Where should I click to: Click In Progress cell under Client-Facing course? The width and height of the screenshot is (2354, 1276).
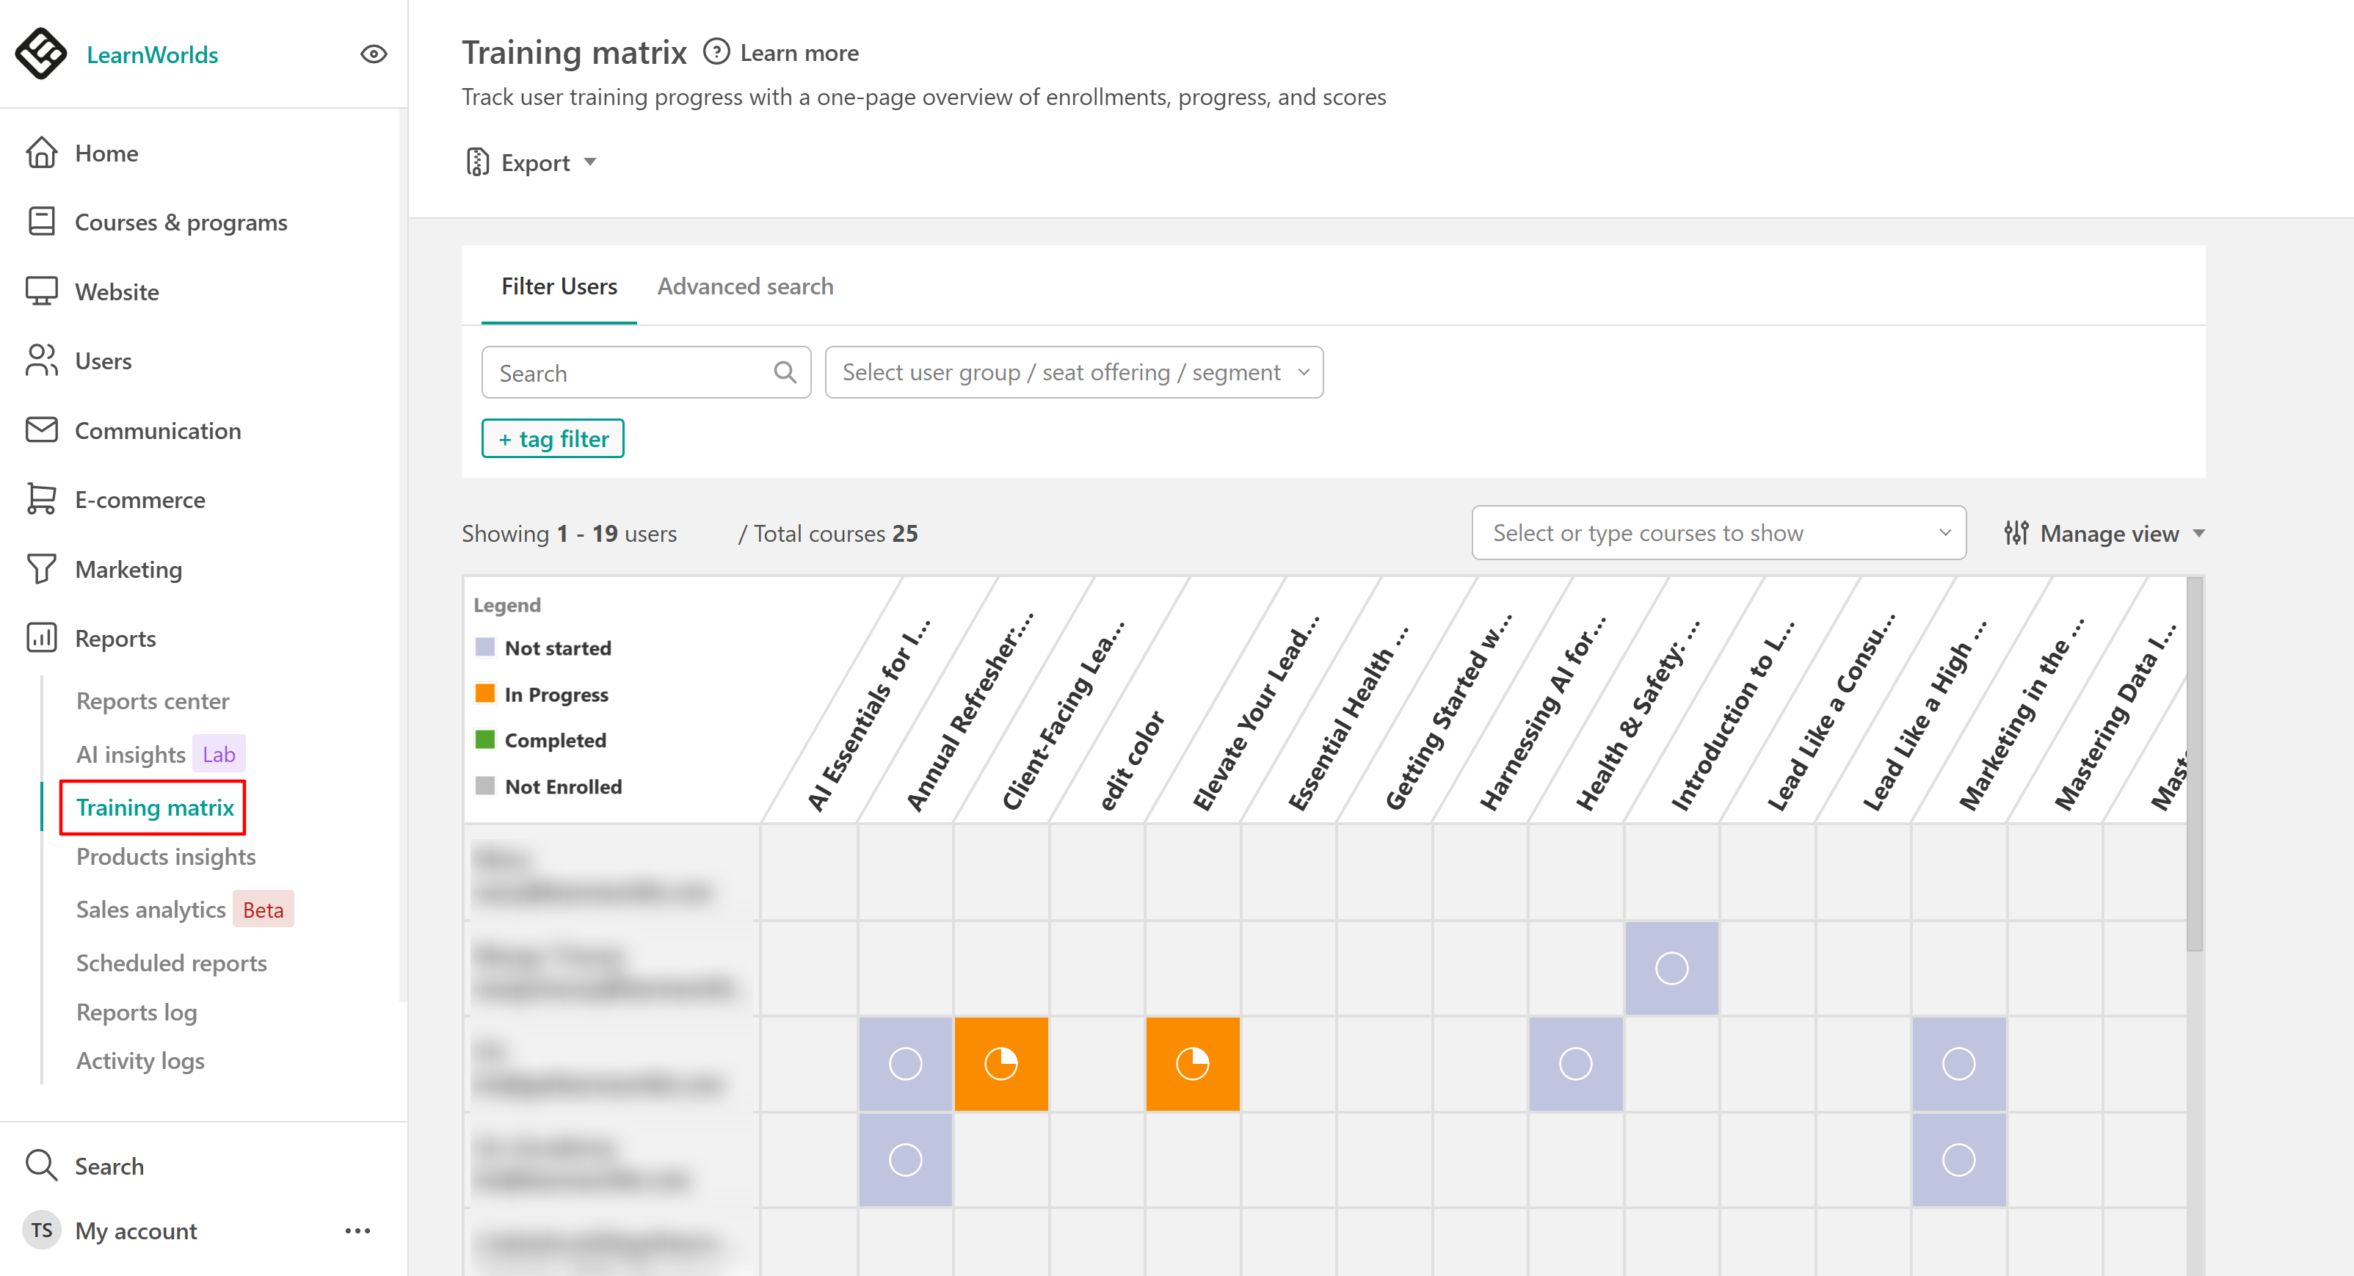1000,1063
